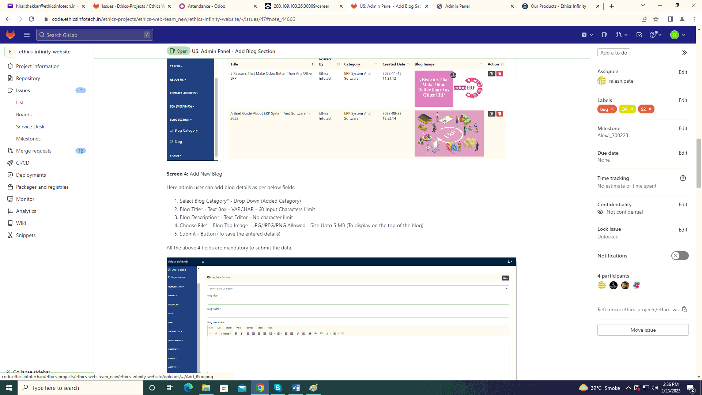This screenshot has width=702, height=395.
Task: Toggle the Notifications switch
Action: click(680, 256)
